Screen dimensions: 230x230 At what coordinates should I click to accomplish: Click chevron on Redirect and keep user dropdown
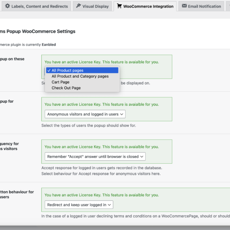pyautogui.click(x=109, y=205)
